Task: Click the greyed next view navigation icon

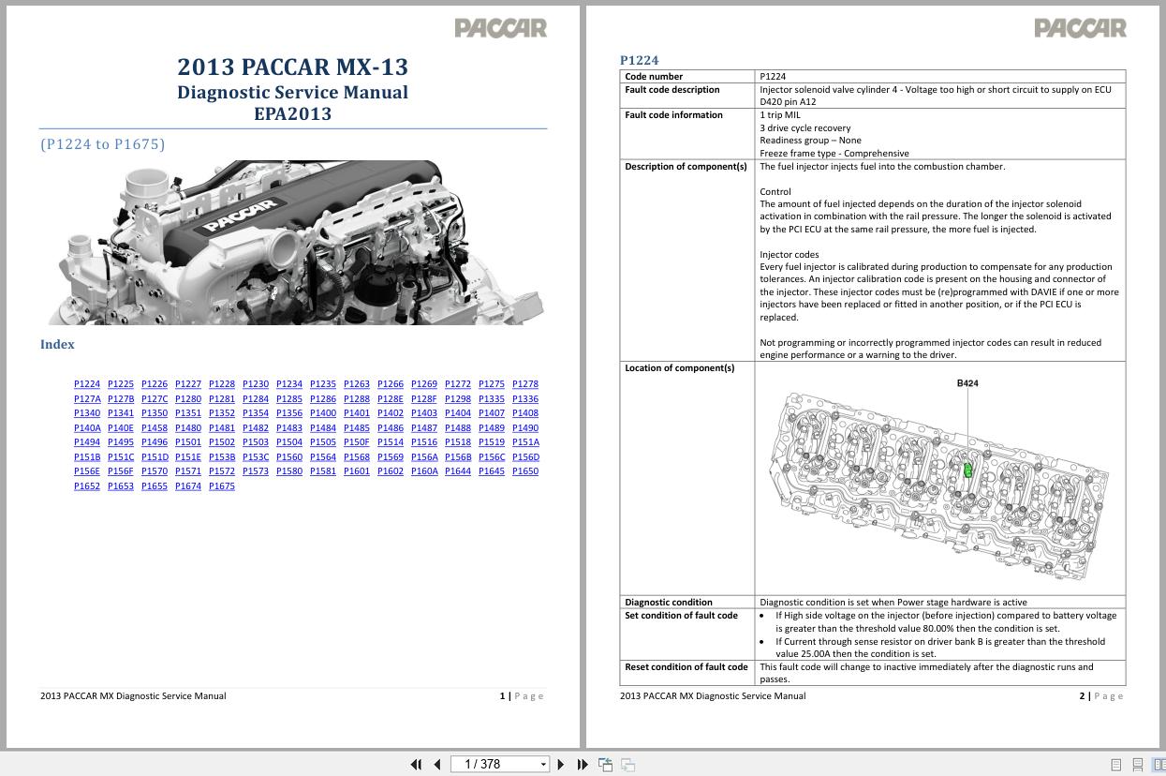Action: (627, 765)
